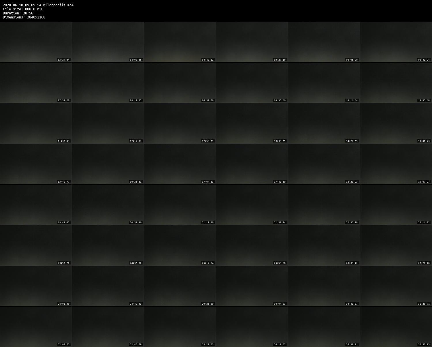This screenshot has width=432, height=347.
Task: Click the frame timestamped 29:23.59
Action: (x=180, y=286)
